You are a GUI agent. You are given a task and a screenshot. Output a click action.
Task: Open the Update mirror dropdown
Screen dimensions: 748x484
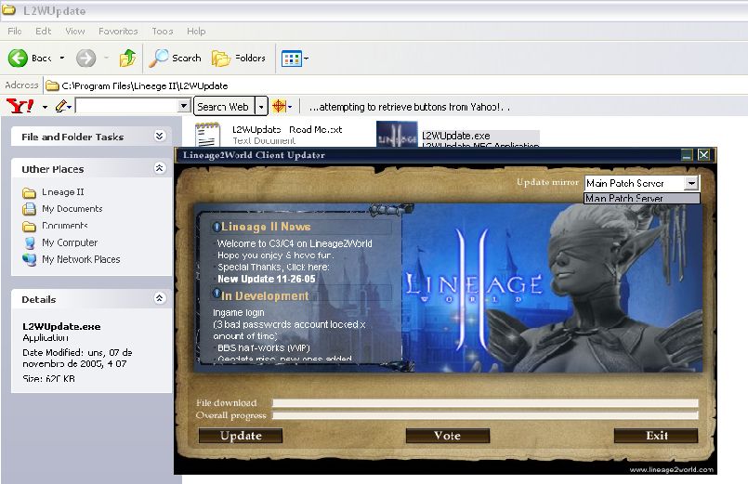691,183
